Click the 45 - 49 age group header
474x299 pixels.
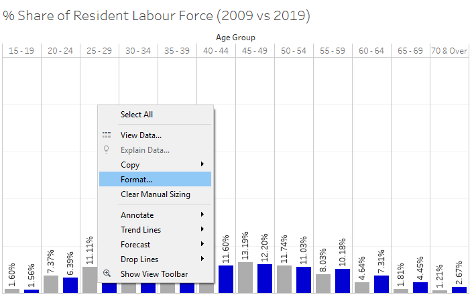255,51
